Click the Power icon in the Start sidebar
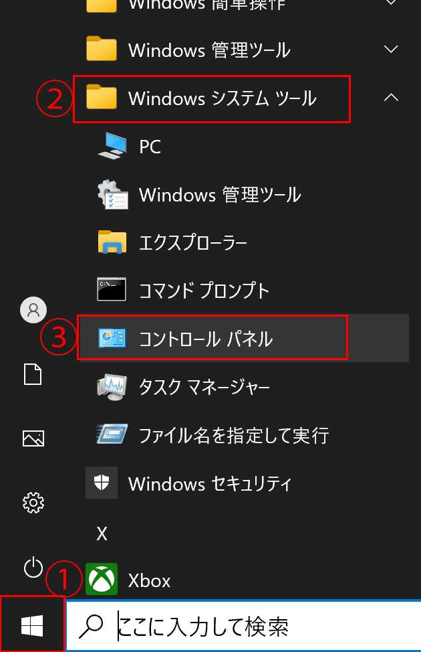421x652 pixels. (33, 567)
